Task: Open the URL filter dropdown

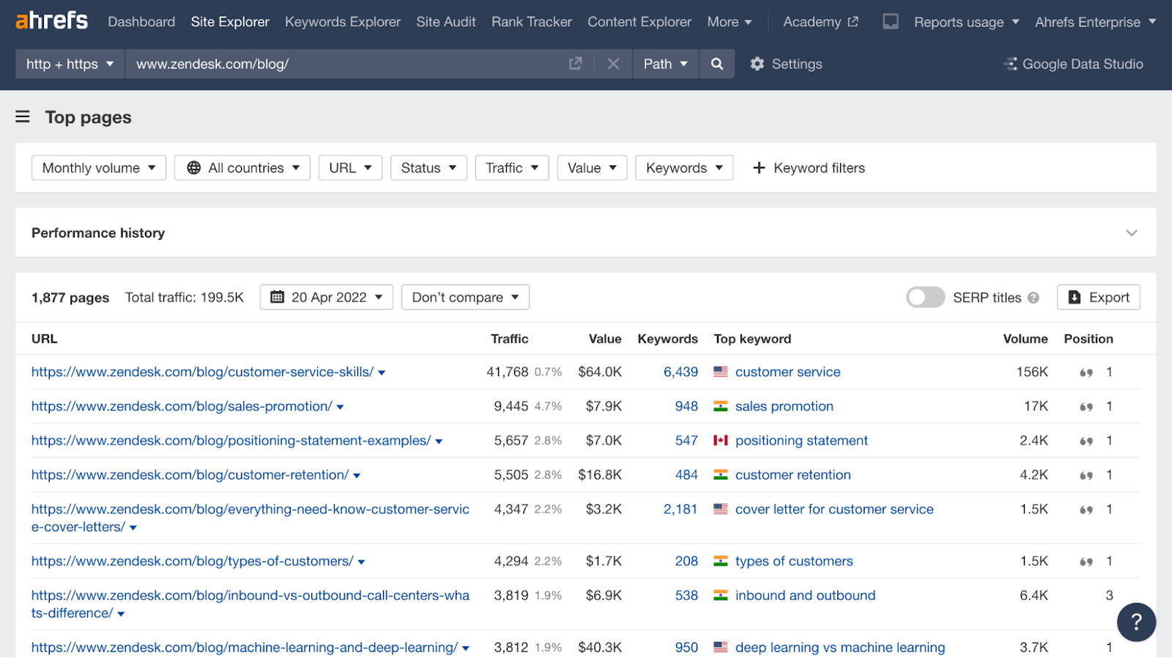Action: pos(350,168)
